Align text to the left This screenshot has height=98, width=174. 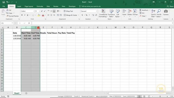click(x=48, y=15)
